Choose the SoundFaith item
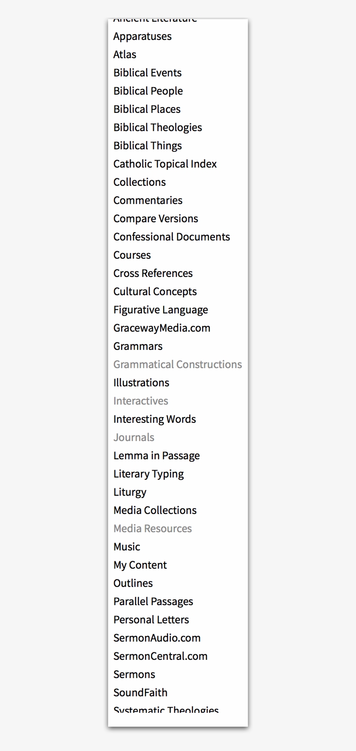Screen dimensions: 356x751 [x=140, y=693]
